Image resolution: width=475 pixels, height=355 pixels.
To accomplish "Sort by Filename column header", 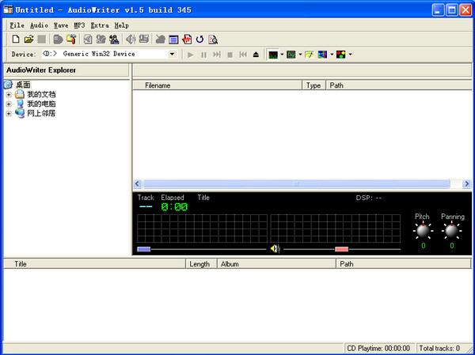I will pyautogui.click(x=218, y=85).
